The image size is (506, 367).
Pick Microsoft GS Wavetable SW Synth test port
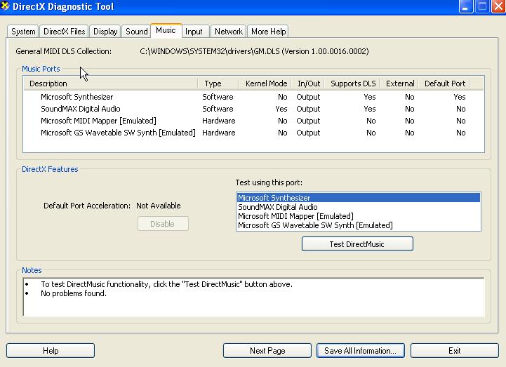314,225
